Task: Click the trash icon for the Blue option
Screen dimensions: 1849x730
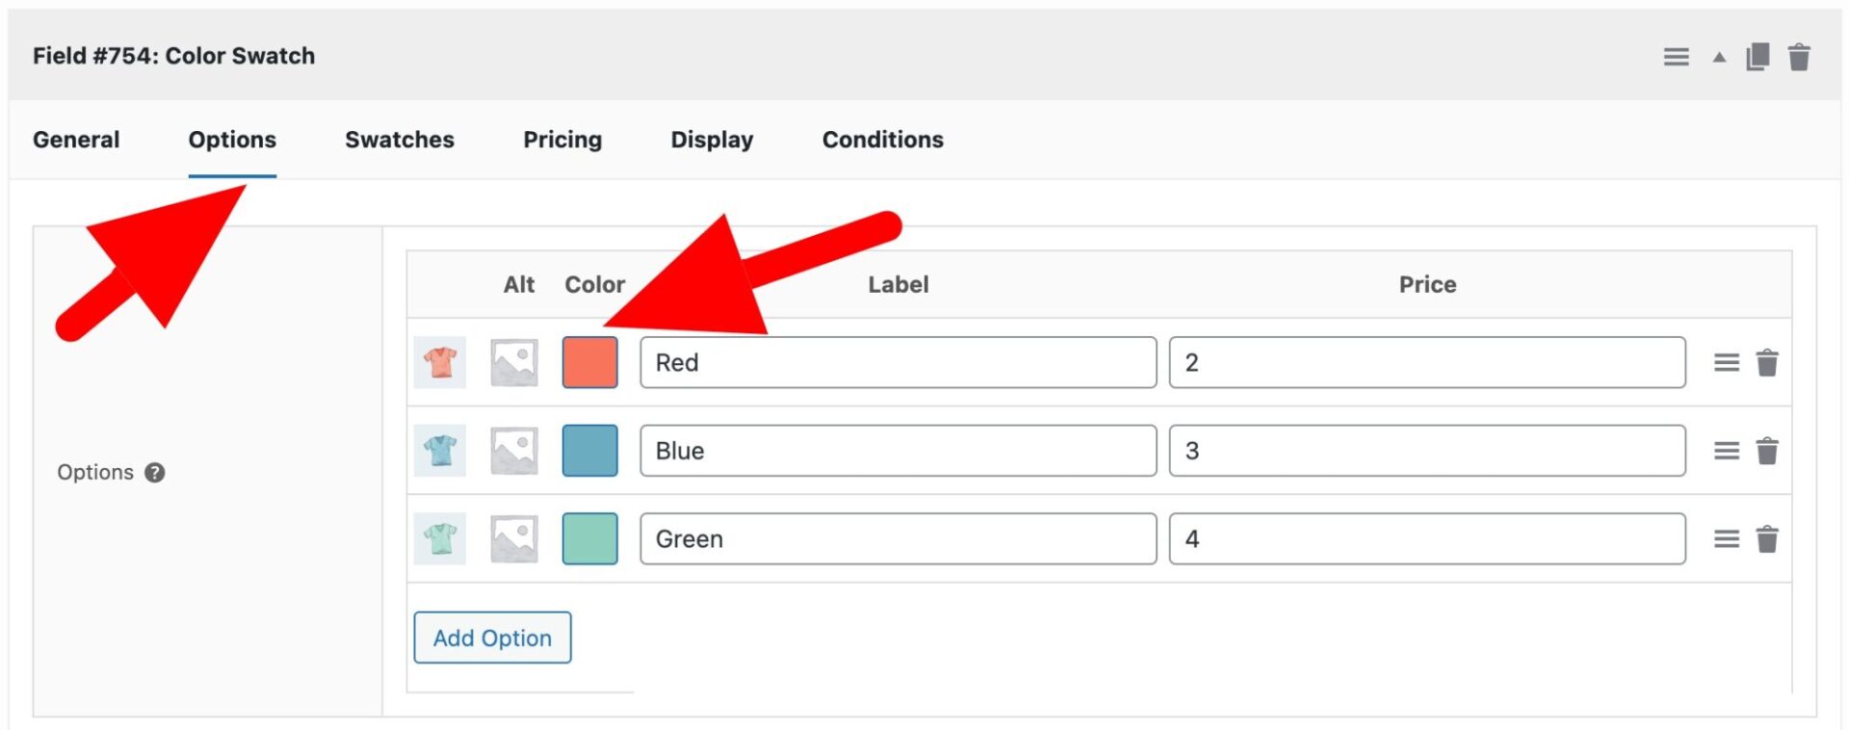Action: [x=1767, y=450]
